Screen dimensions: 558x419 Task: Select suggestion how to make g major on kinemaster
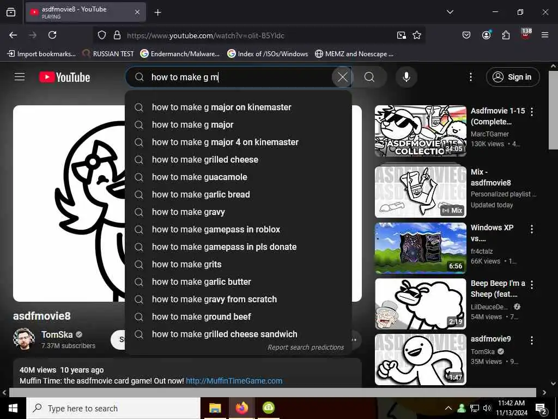pyautogui.click(x=239, y=107)
